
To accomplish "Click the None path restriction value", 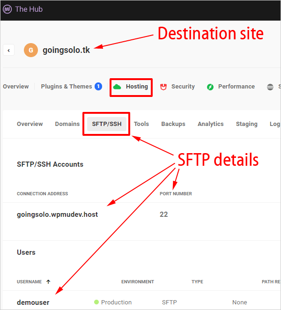I will pos(240,303).
